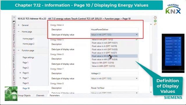This screenshot has width=186, height=105.
Task: Click the Energy Meter 7 heading text
Action: pyautogui.click(x=57, y=69)
